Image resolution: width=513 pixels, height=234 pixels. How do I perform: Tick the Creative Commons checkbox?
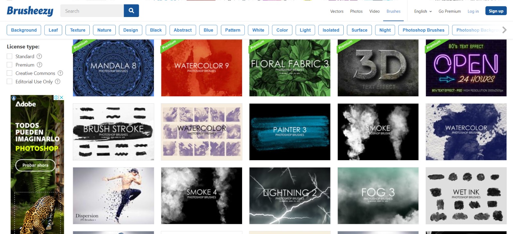tap(10, 73)
